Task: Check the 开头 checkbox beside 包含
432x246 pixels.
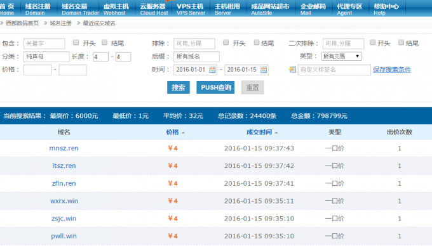Action: coord(76,42)
